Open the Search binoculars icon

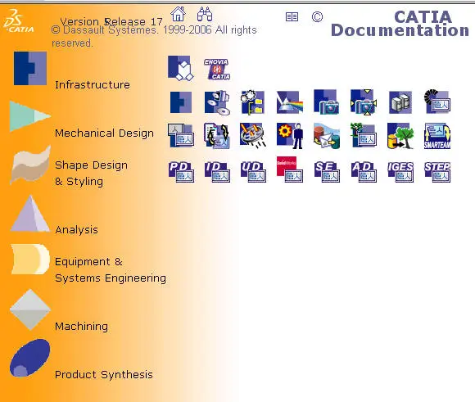click(205, 14)
